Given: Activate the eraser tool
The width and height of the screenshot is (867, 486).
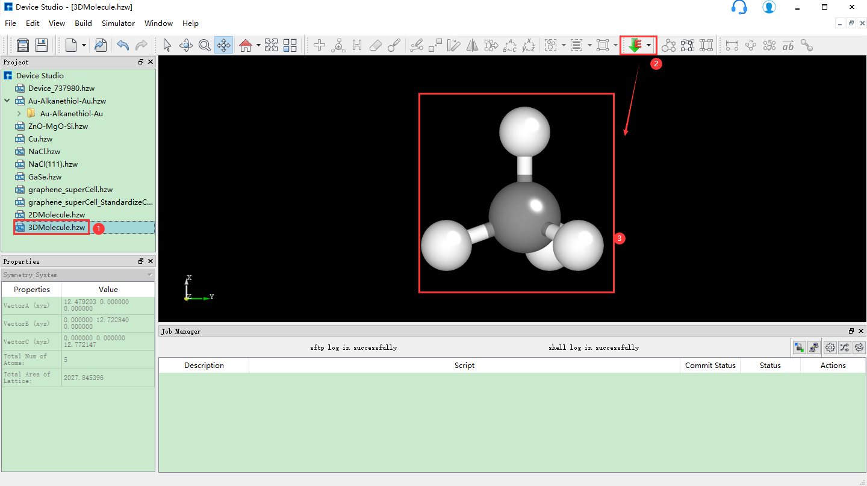Looking at the screenshot, I should pos(376,45).
